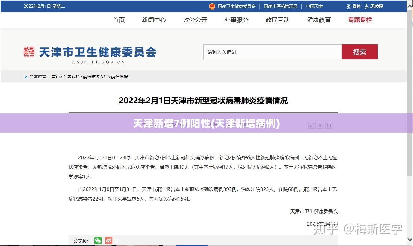
Task: Share the article to WeChat
Action: pyautogui.click(x=98, y=240)
